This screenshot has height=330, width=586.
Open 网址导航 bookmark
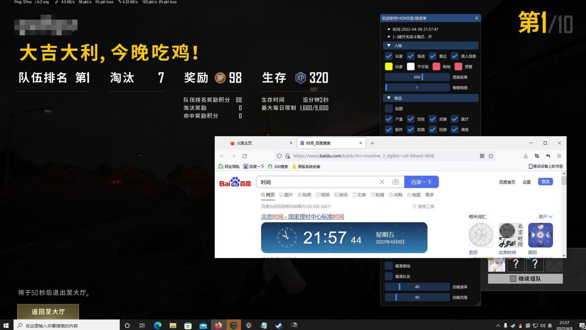(x=229, y=167)
